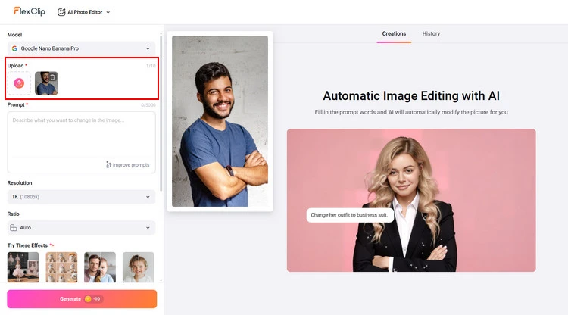This screenshot has height=315, width=568.
Task: Click the FlexClip logo
Action: 30,11
